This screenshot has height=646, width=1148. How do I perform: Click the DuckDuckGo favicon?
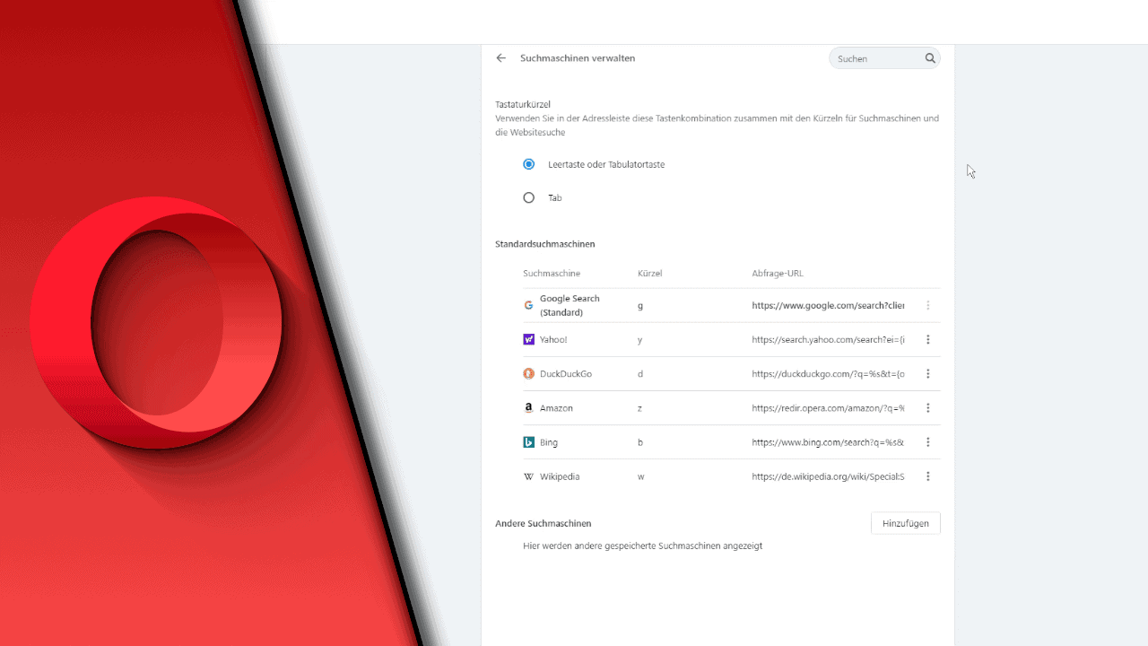click(528, 373)
